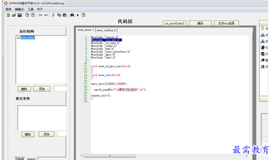272x160 pixels.
Task: Click the help icon just before the redo arrow
Action: (x=33, y=15)
